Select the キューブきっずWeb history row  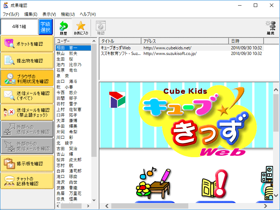pyautogui.click(x=182, y=48)
